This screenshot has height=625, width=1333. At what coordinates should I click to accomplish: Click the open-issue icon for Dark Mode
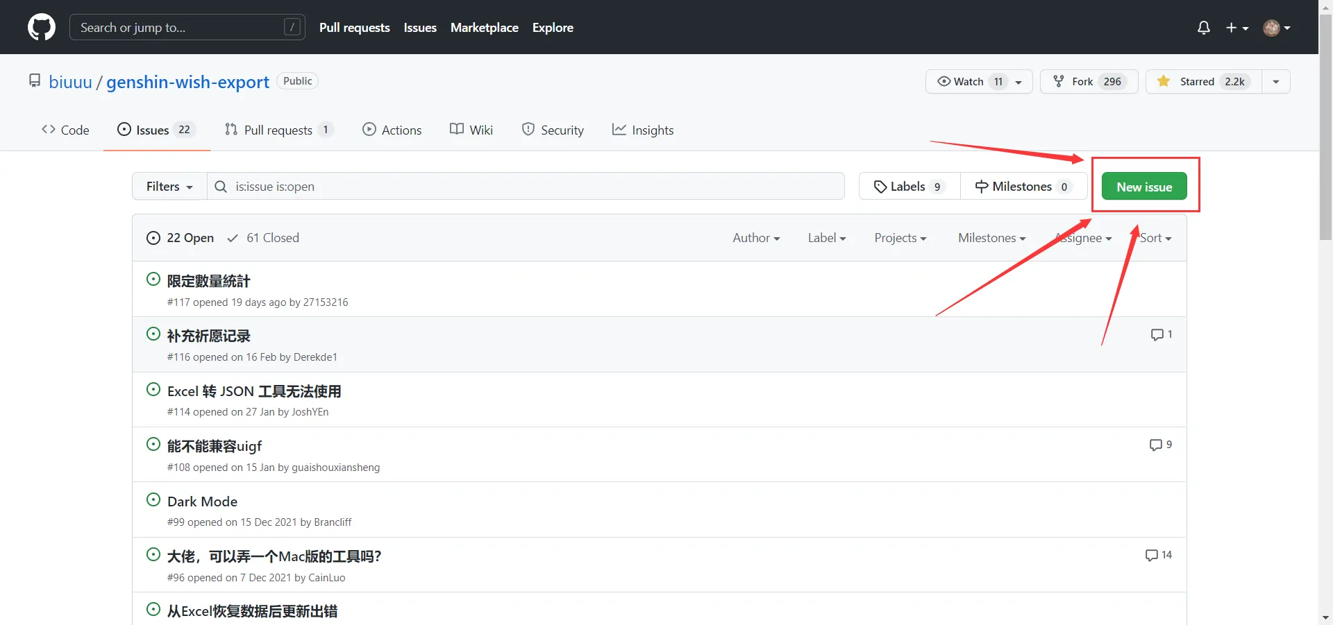pos(153,499)
